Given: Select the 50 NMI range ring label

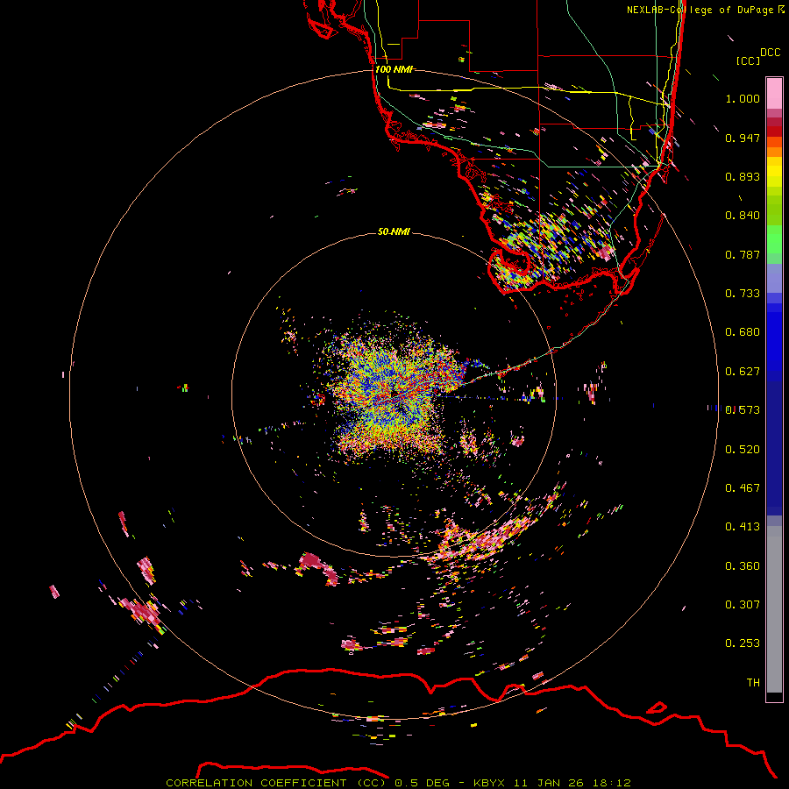Looking at the screenshot, I should (x=394, y=231).
